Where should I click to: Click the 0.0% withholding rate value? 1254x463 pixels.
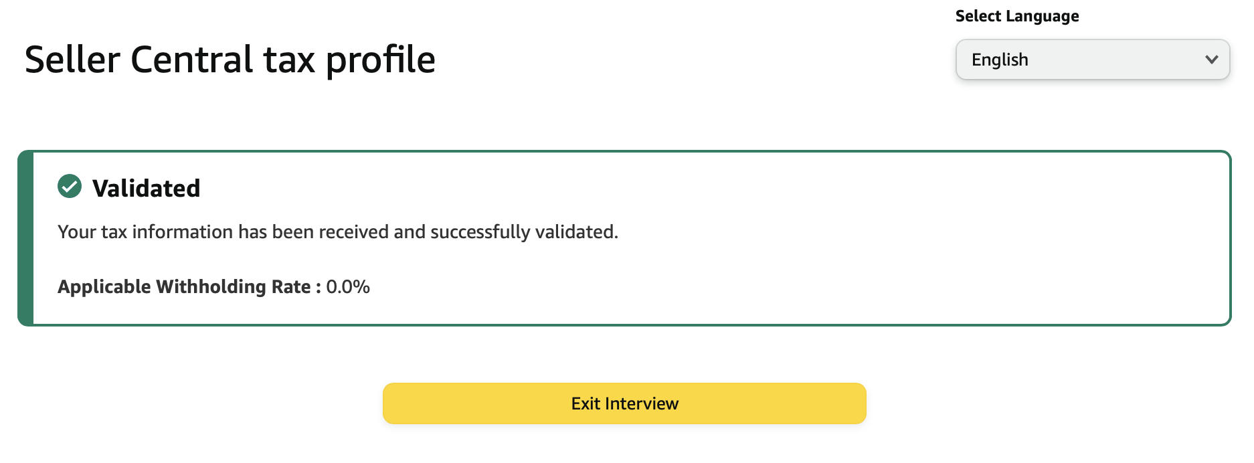coord(348,286)
